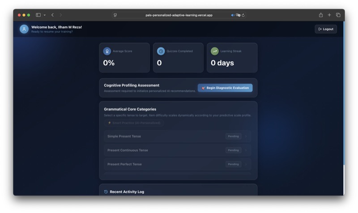Image resolution: width=358 pixels, height=213 pixels.
Task: Click the Welcome back, Ilham M Reza! text
Action: point(57,27)
